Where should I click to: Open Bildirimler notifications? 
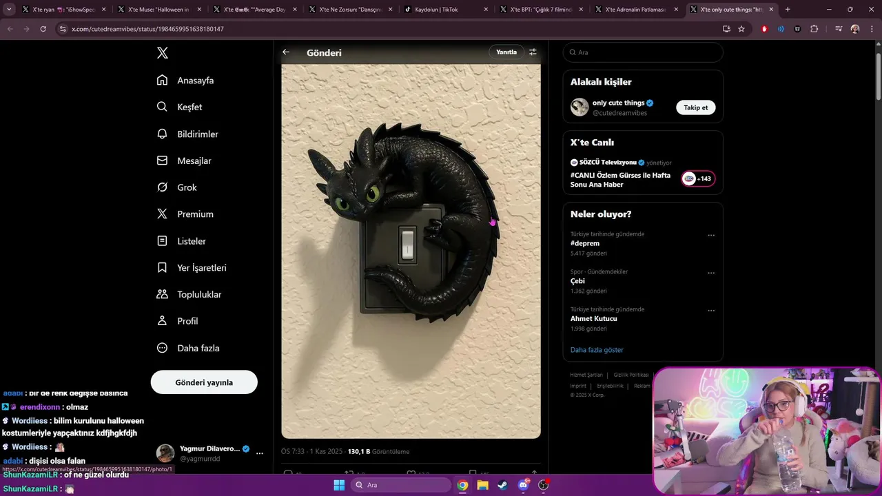(187, 134)
